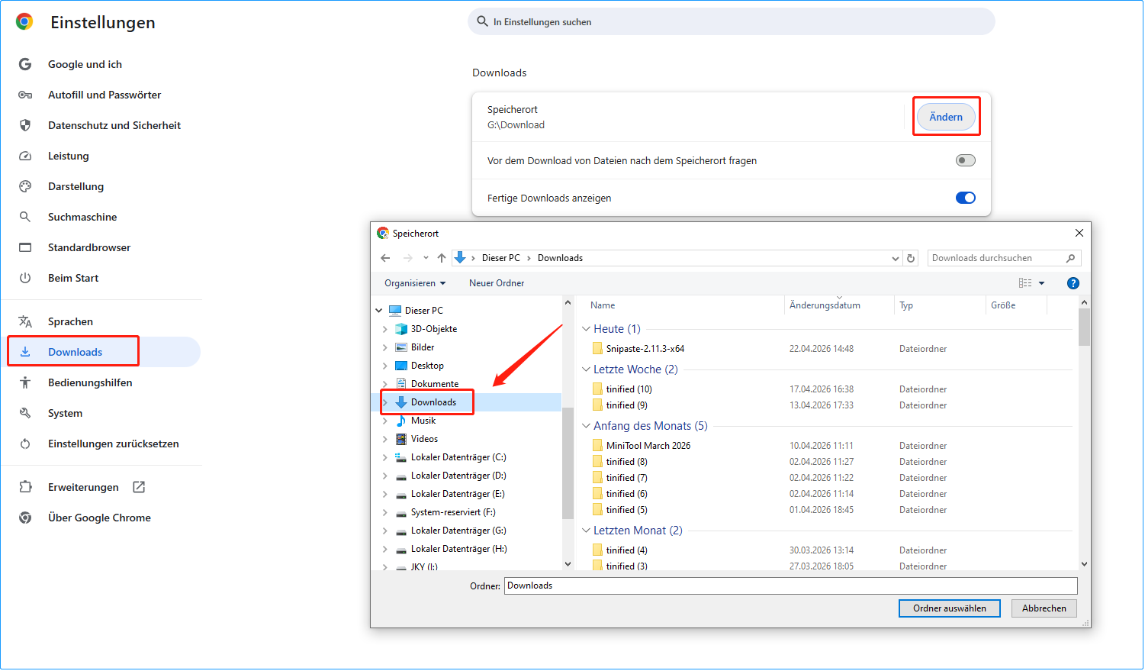Click the refresh button beside the address bar
This screenshot has width=1145, height=671.
[x=911, y=258]
